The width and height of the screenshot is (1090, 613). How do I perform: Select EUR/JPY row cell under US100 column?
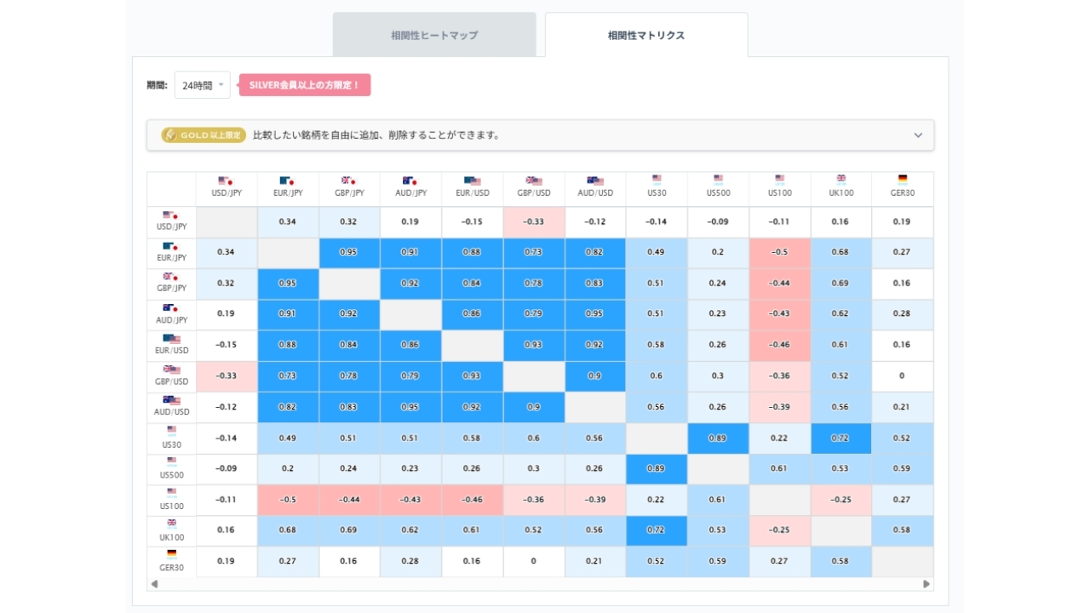coord(780,253)
